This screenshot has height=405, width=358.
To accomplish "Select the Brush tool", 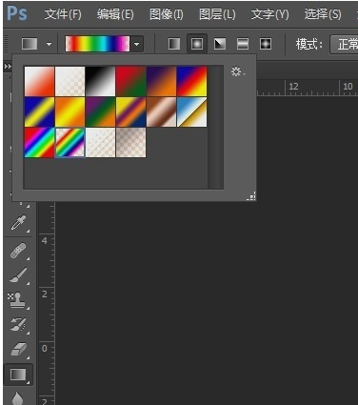I will (18, 275).
